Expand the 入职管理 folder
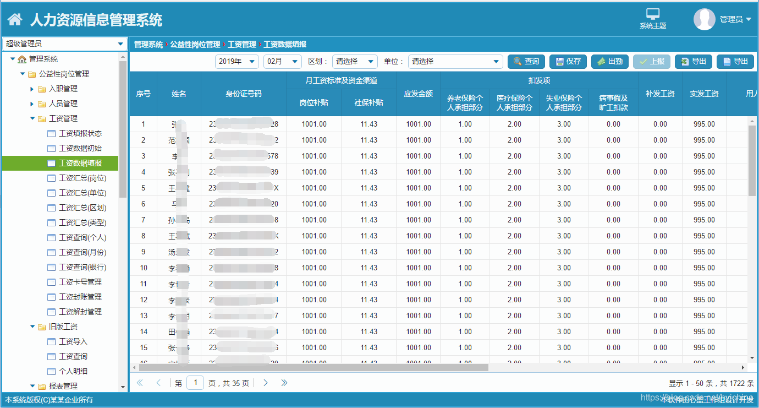759x408 pixels. pos(32,89)
